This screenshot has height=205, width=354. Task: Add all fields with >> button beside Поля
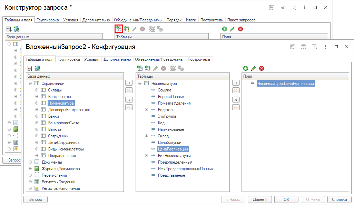pos(236,90)
